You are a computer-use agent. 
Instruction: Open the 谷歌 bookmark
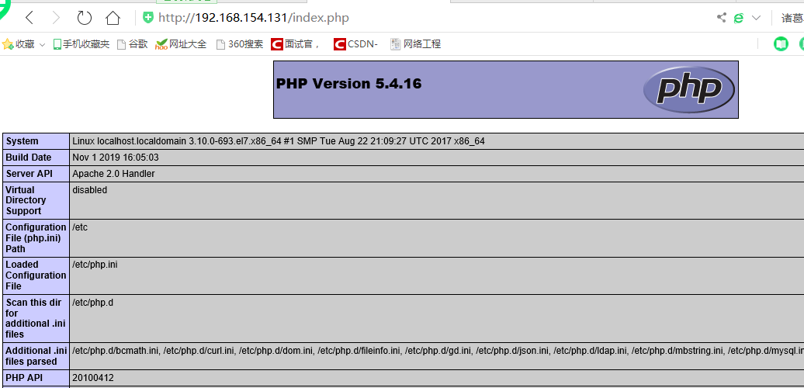[132, 44]
